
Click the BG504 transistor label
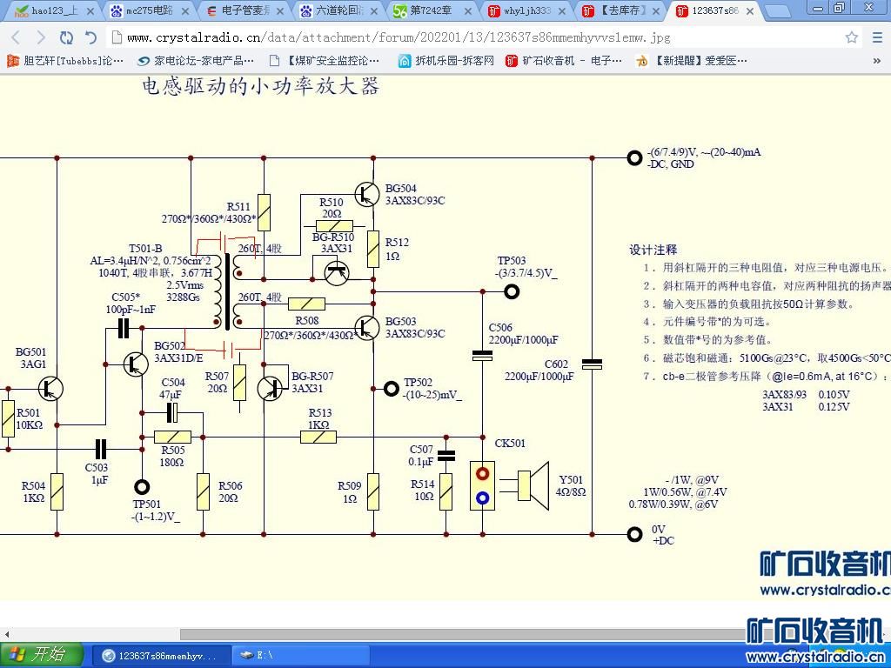pos(400,189)
